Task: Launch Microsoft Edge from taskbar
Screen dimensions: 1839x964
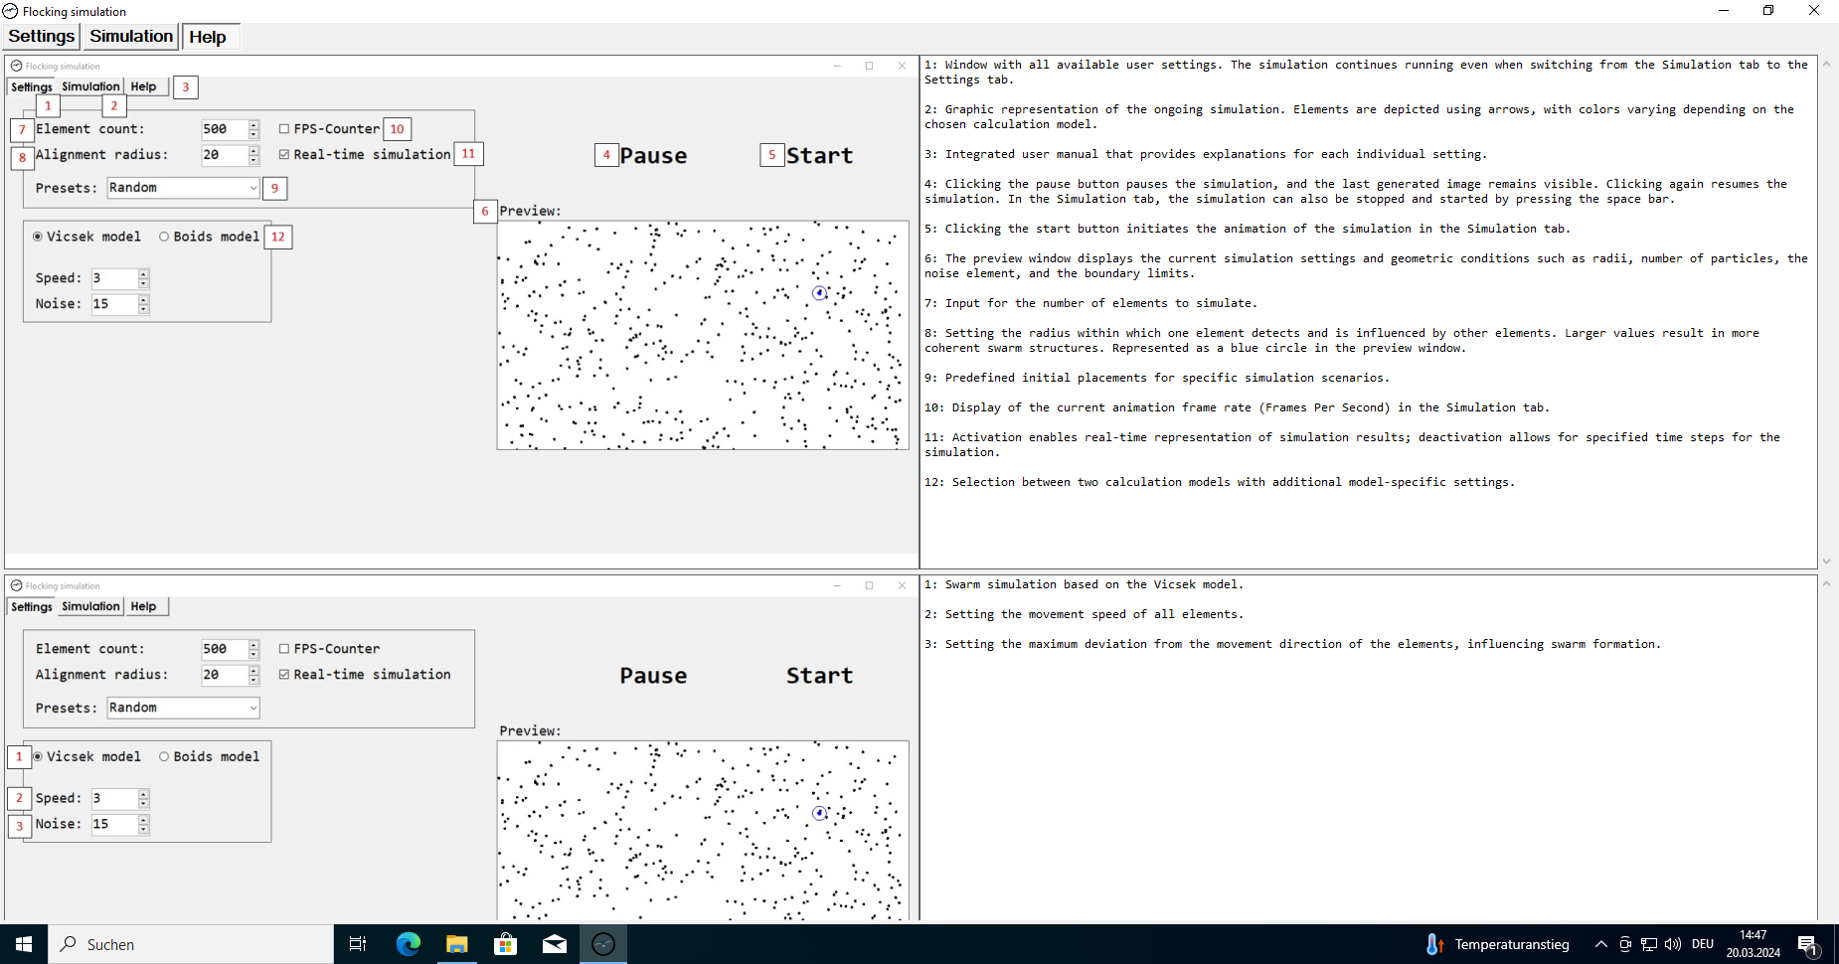Action: pyautogui.click(x=409, y=944)
